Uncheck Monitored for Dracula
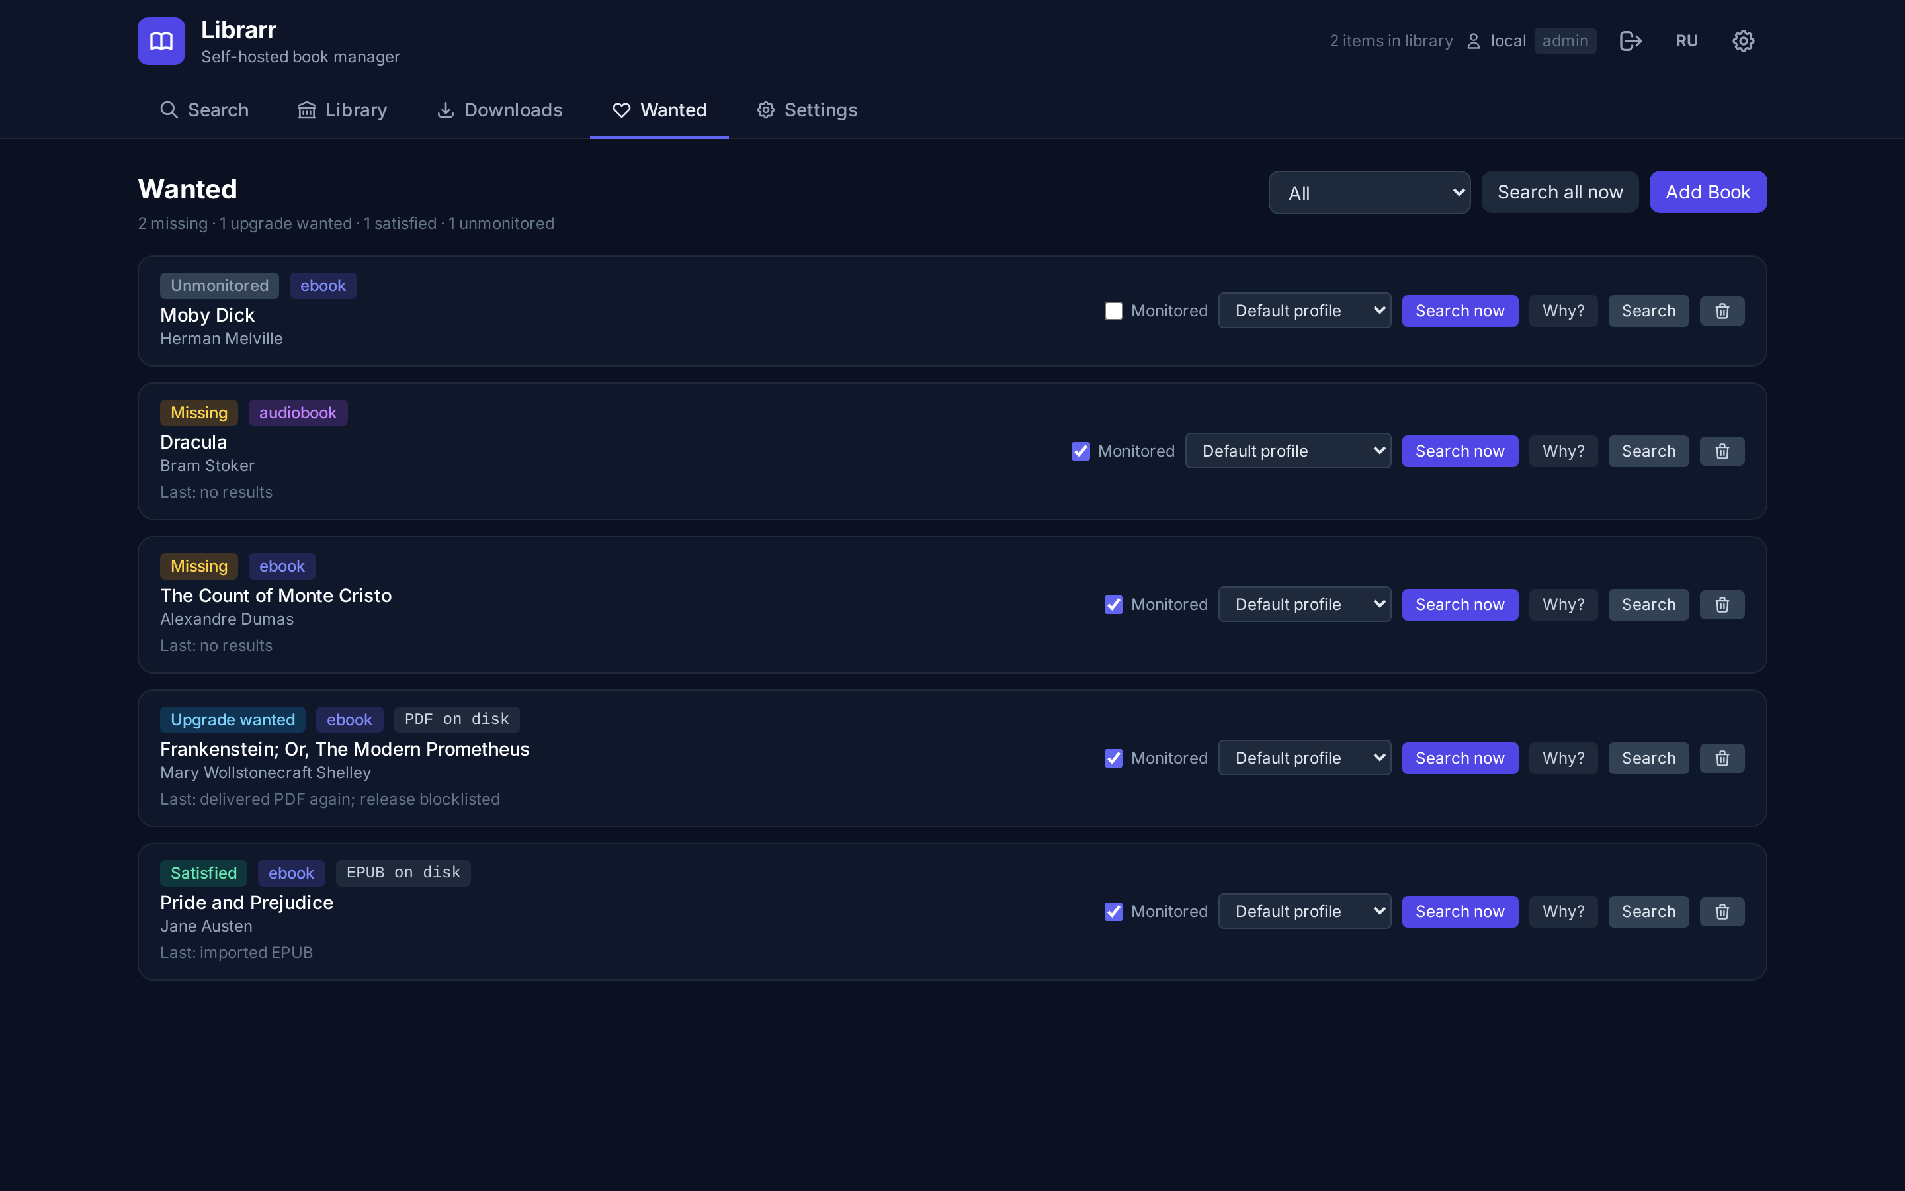The height and width of the screenshot is (1191, 1905). click(1080, 451)
